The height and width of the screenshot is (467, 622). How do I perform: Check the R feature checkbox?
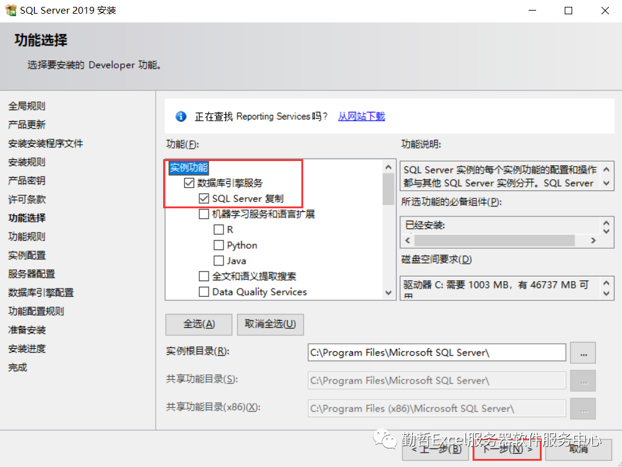tap(219, 229)
